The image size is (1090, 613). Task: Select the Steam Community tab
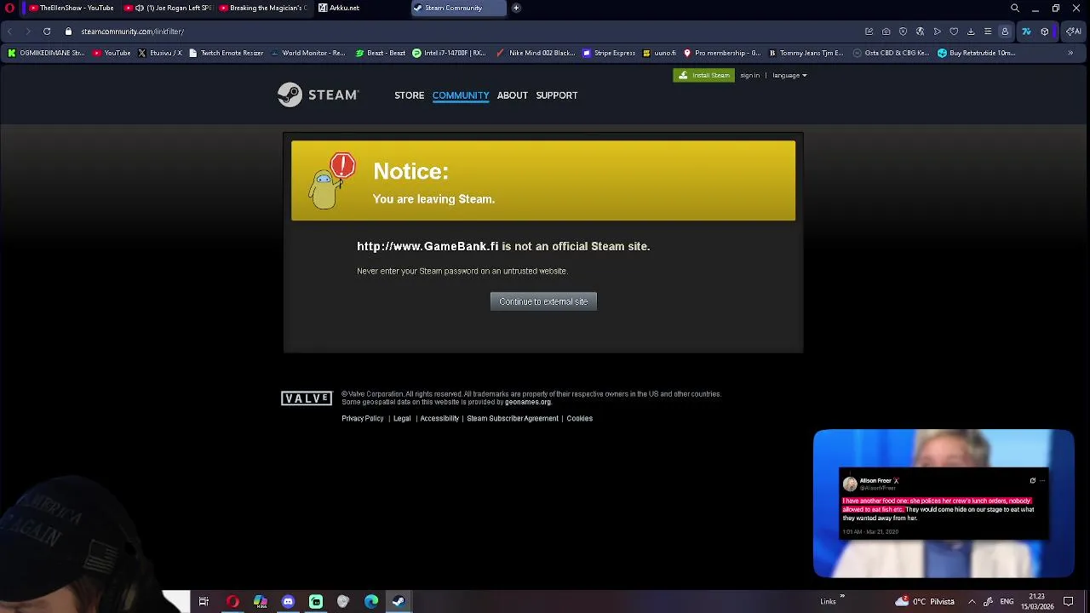tap(458, 8)
